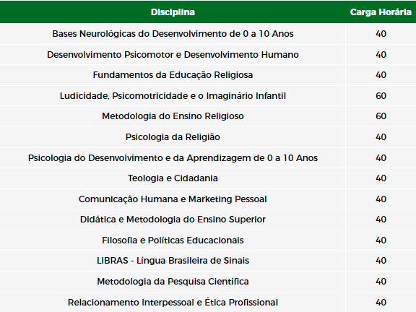The image size is (416, 312).
Task: Click the 60 hours value for Metodologia do Ensino Religioso
Action: point(381,116)
